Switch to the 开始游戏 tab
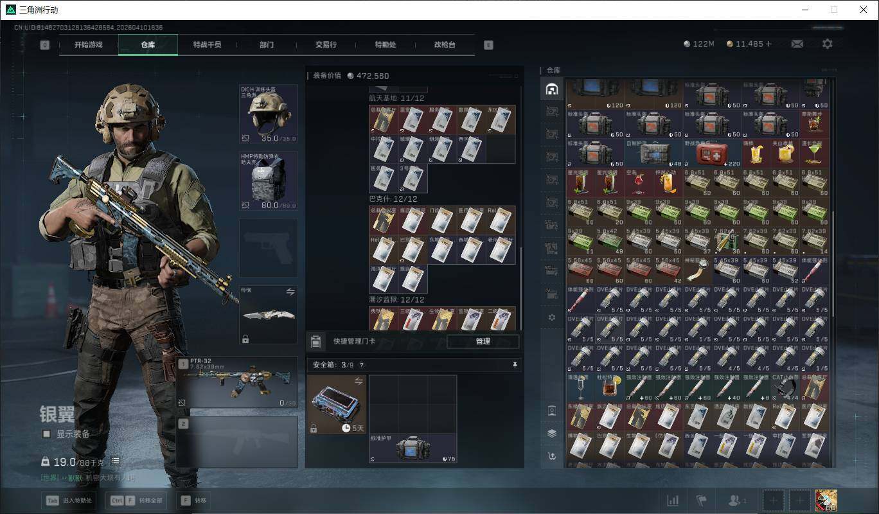 click(88, 45)
